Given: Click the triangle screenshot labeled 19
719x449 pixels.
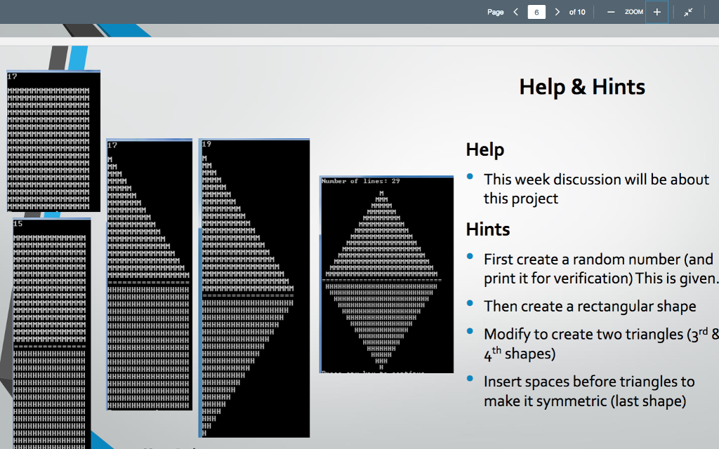Looking at the screenshot, I should (254, 288).
